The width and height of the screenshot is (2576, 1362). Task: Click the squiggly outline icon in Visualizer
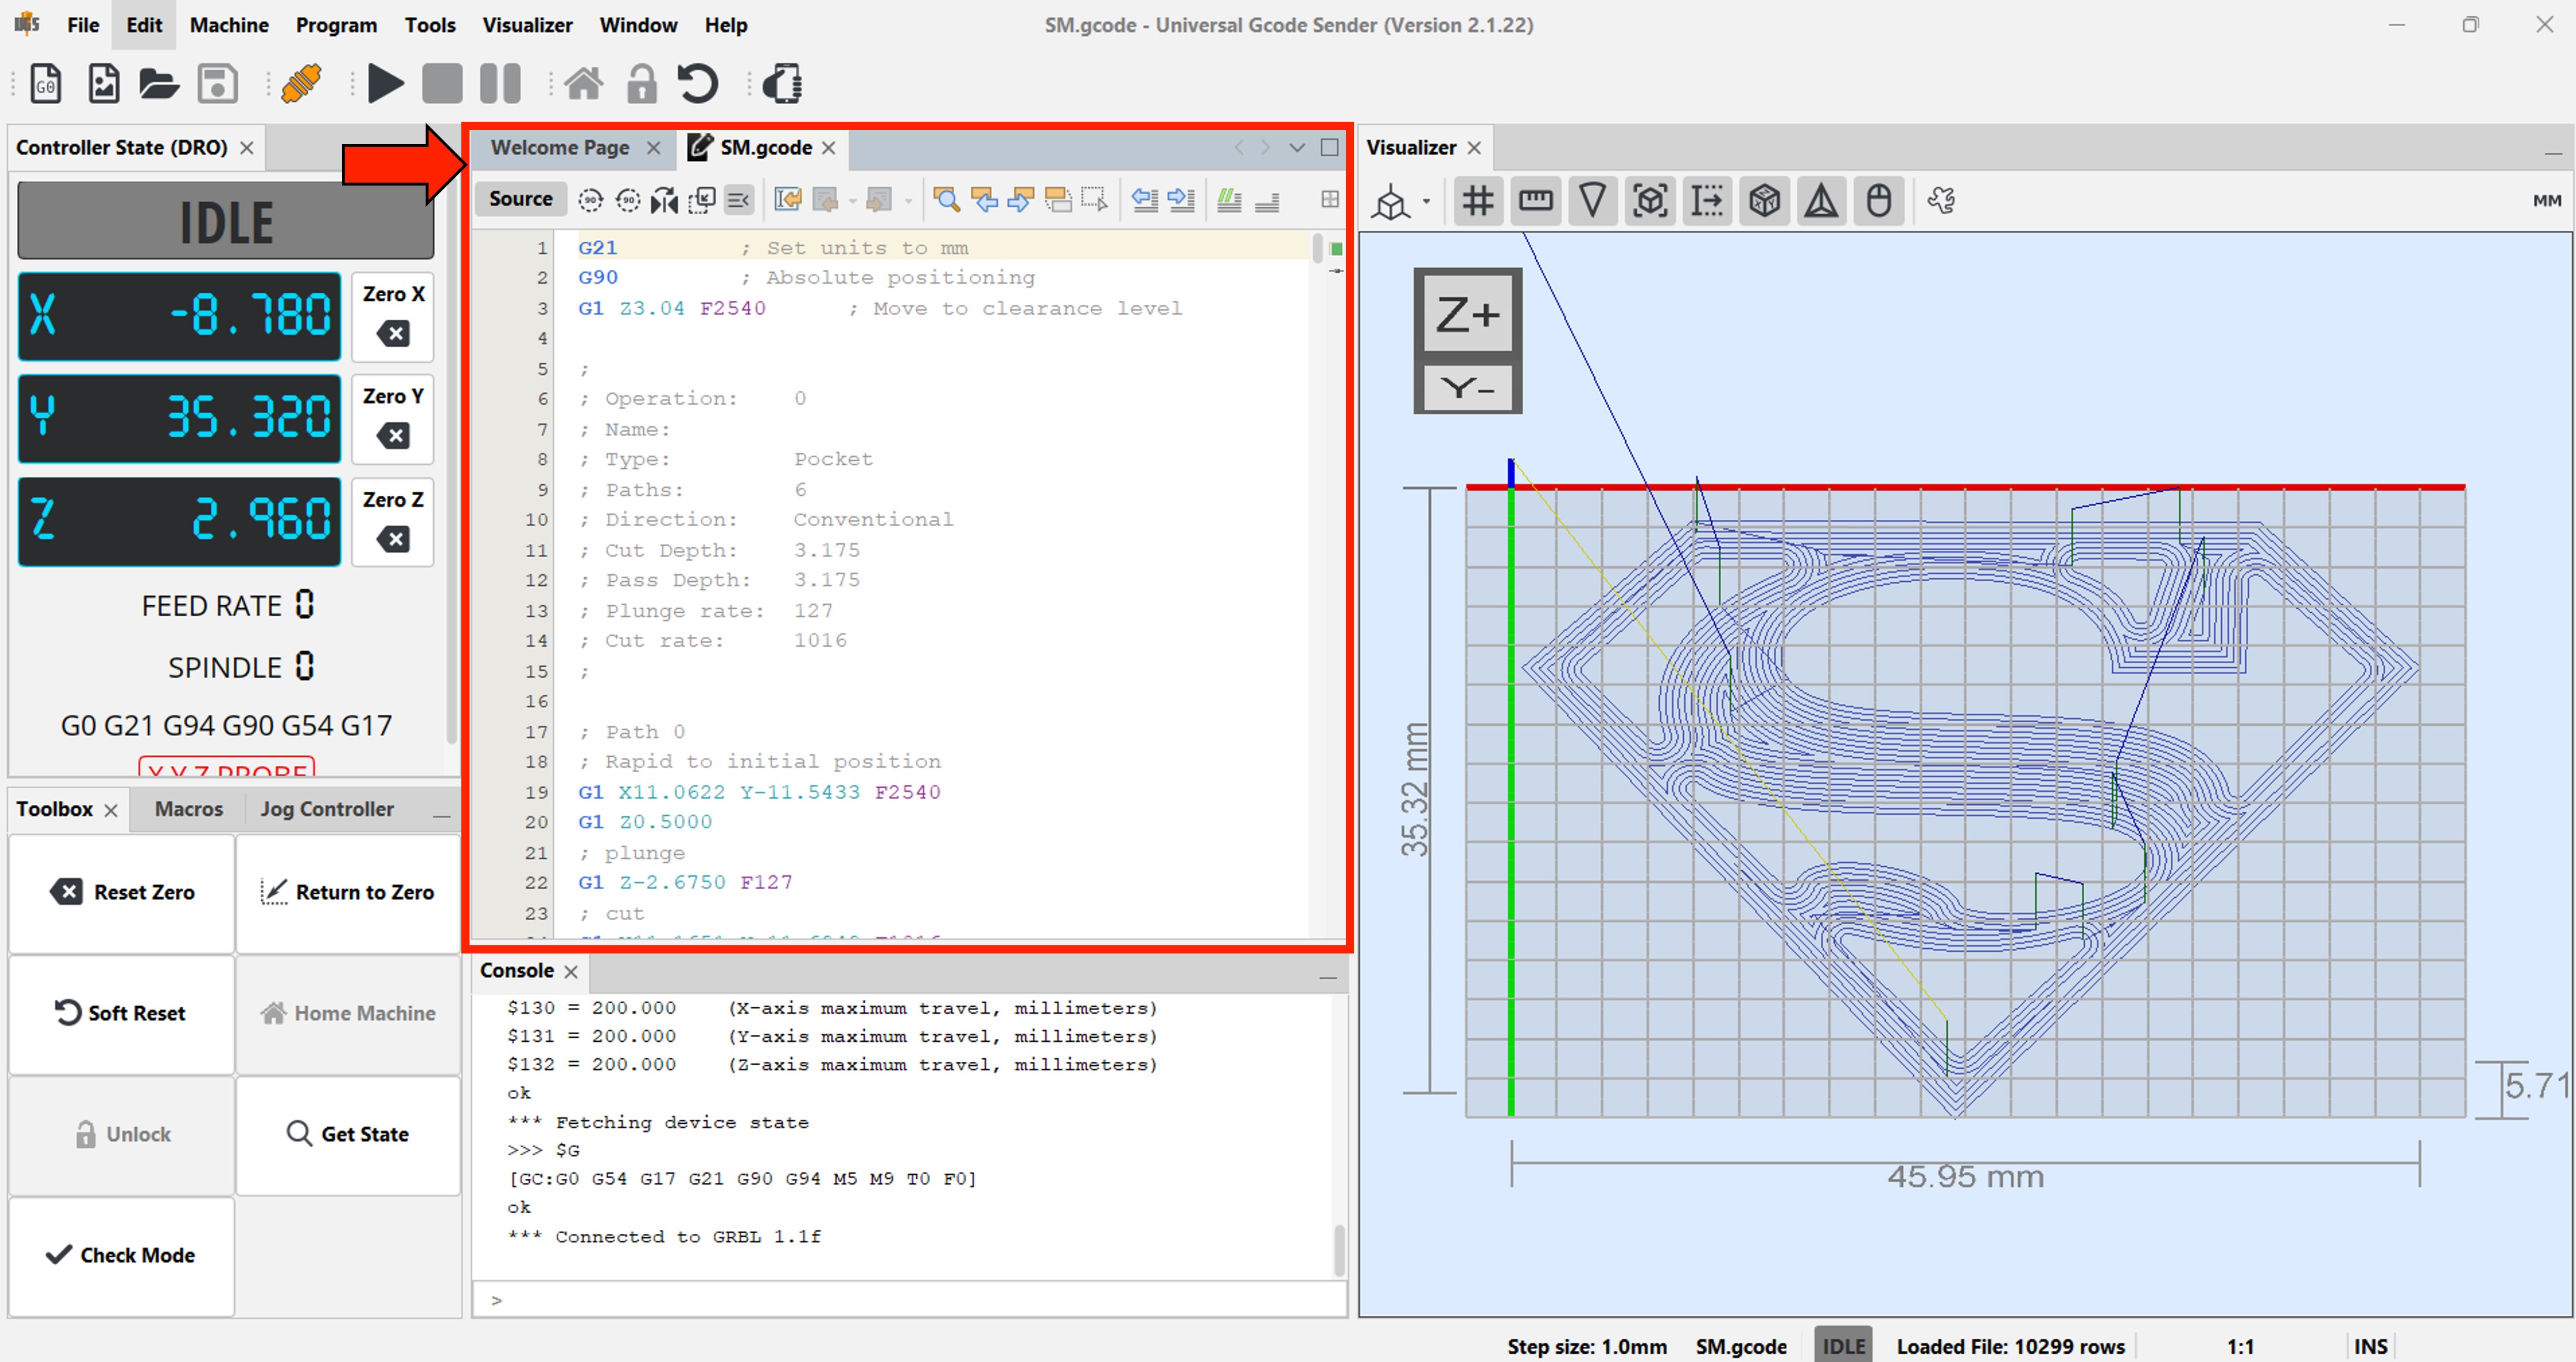click(1941, 201)
